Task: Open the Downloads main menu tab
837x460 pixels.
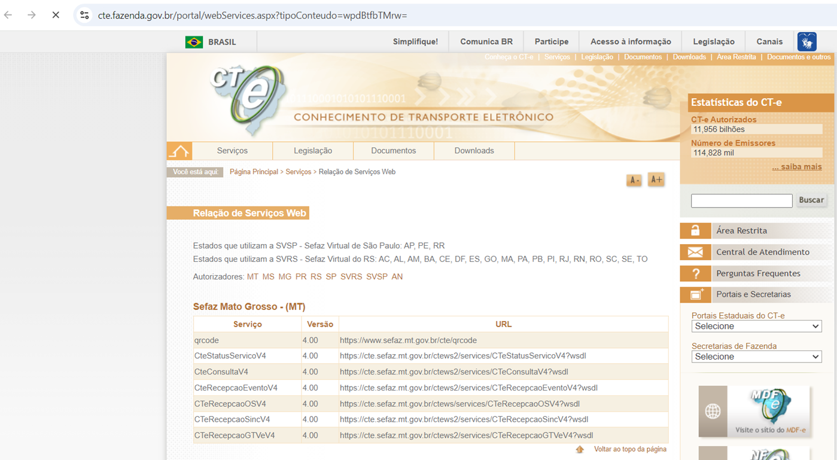Action: (474, 151)
